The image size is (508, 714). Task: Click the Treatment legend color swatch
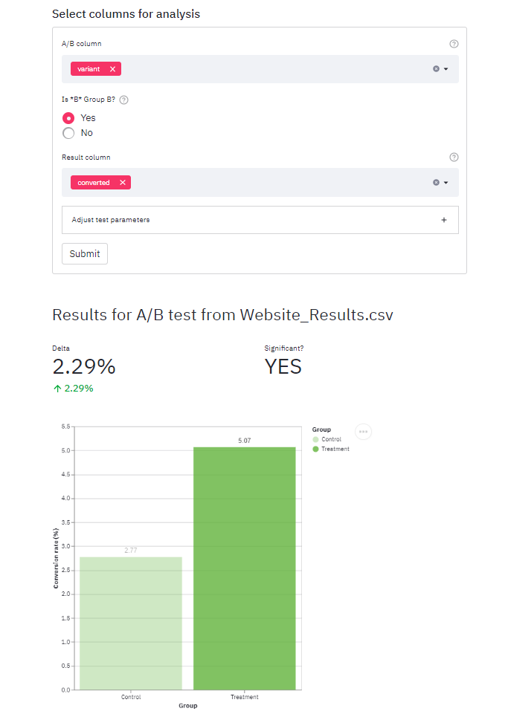click(316, 450)
